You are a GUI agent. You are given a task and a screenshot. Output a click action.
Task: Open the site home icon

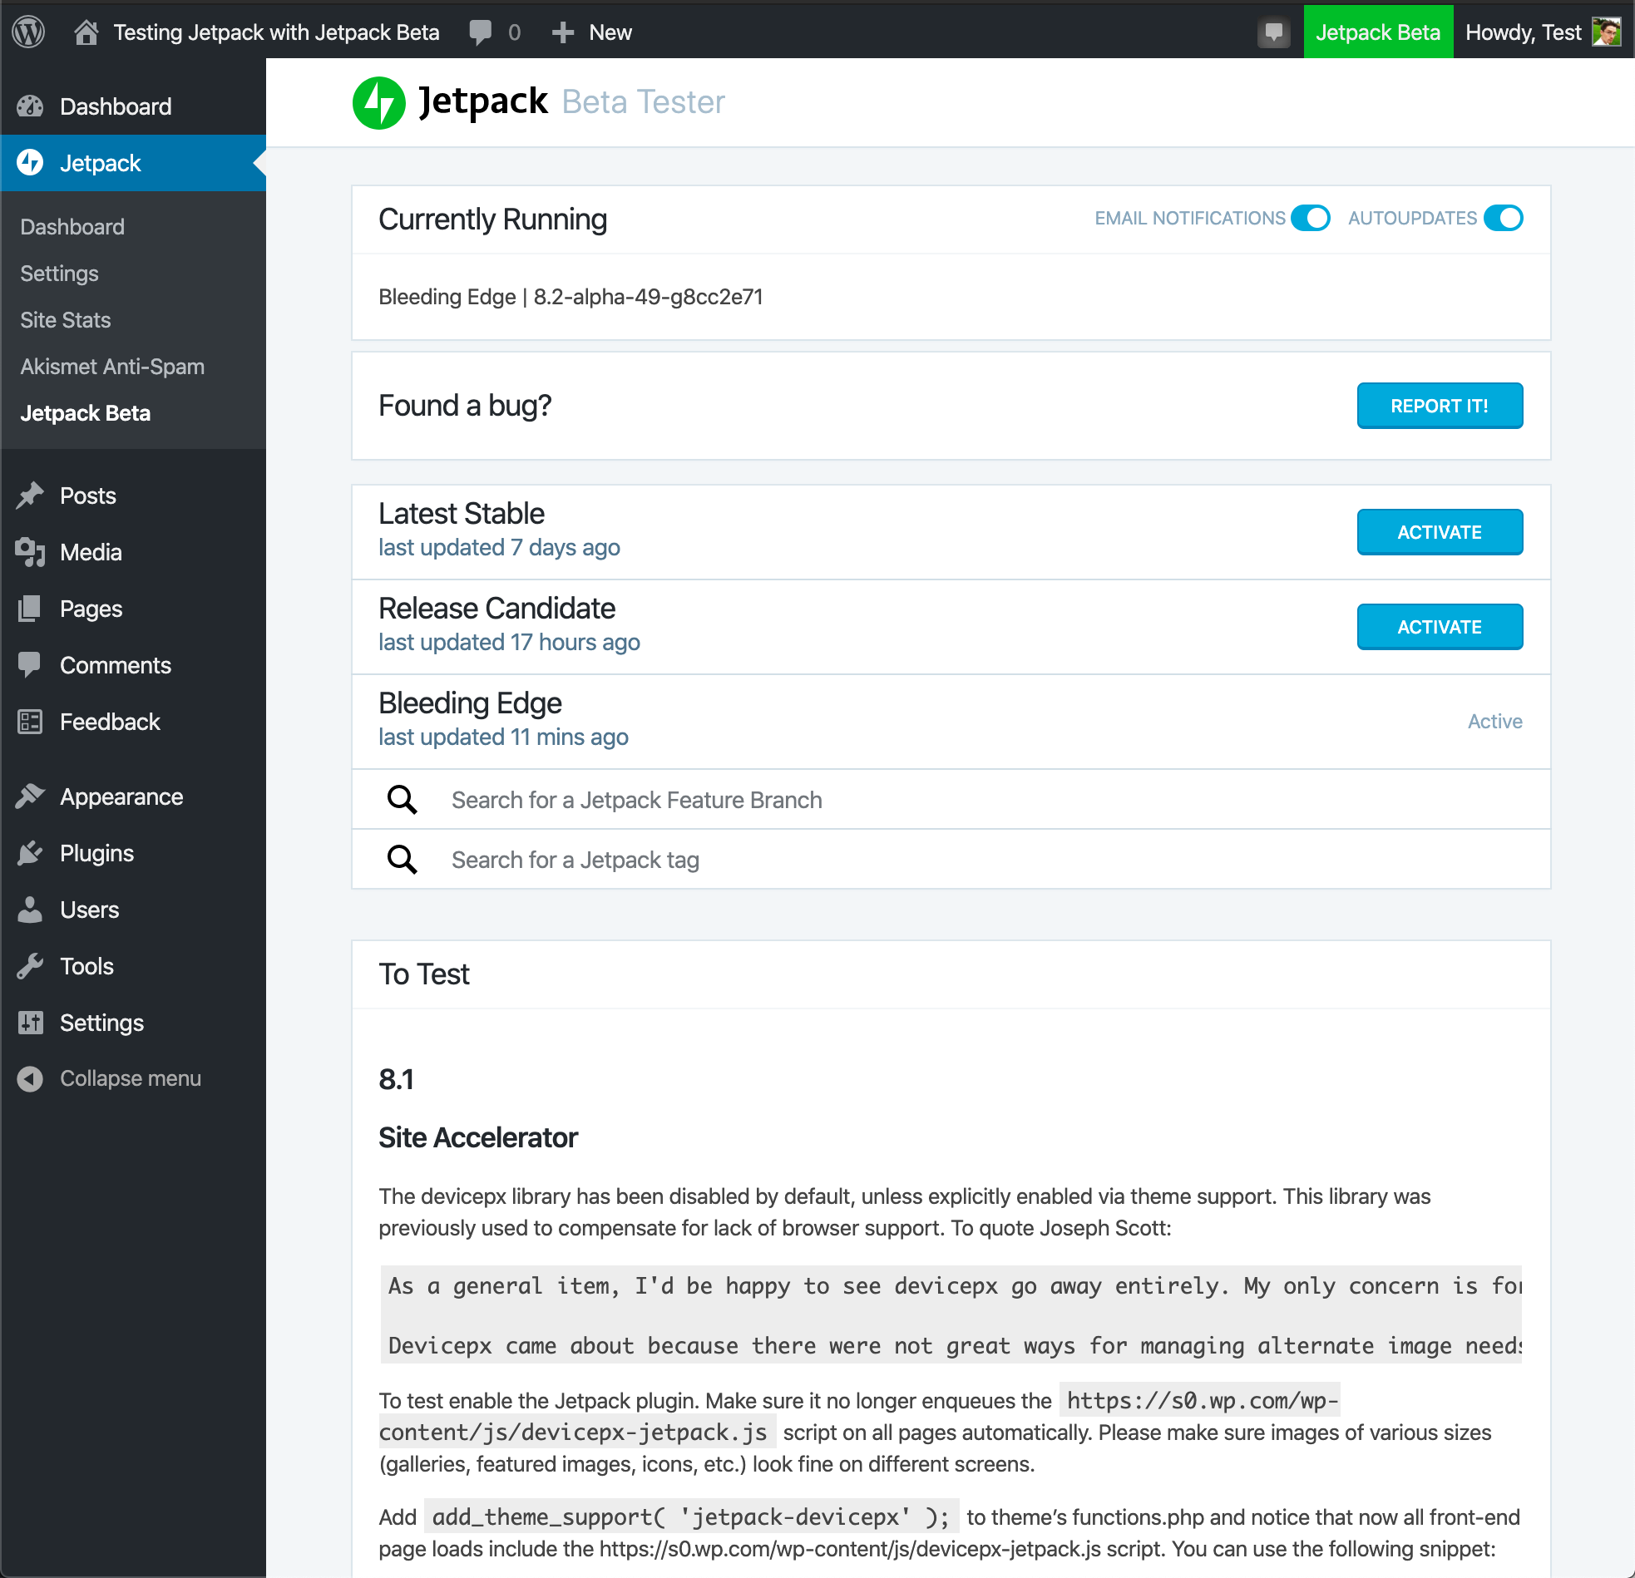86,32
